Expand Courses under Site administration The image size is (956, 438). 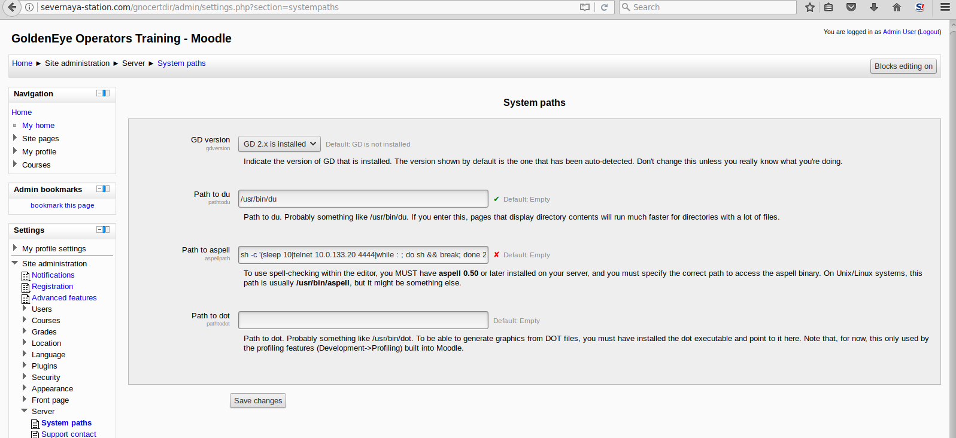click(25, 320)
